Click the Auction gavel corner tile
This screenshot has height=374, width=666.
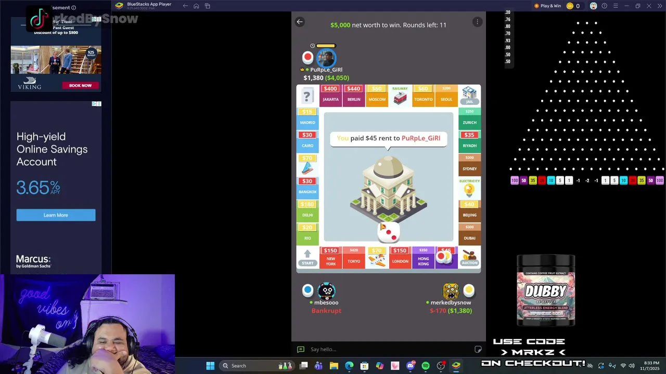point(469,257)
